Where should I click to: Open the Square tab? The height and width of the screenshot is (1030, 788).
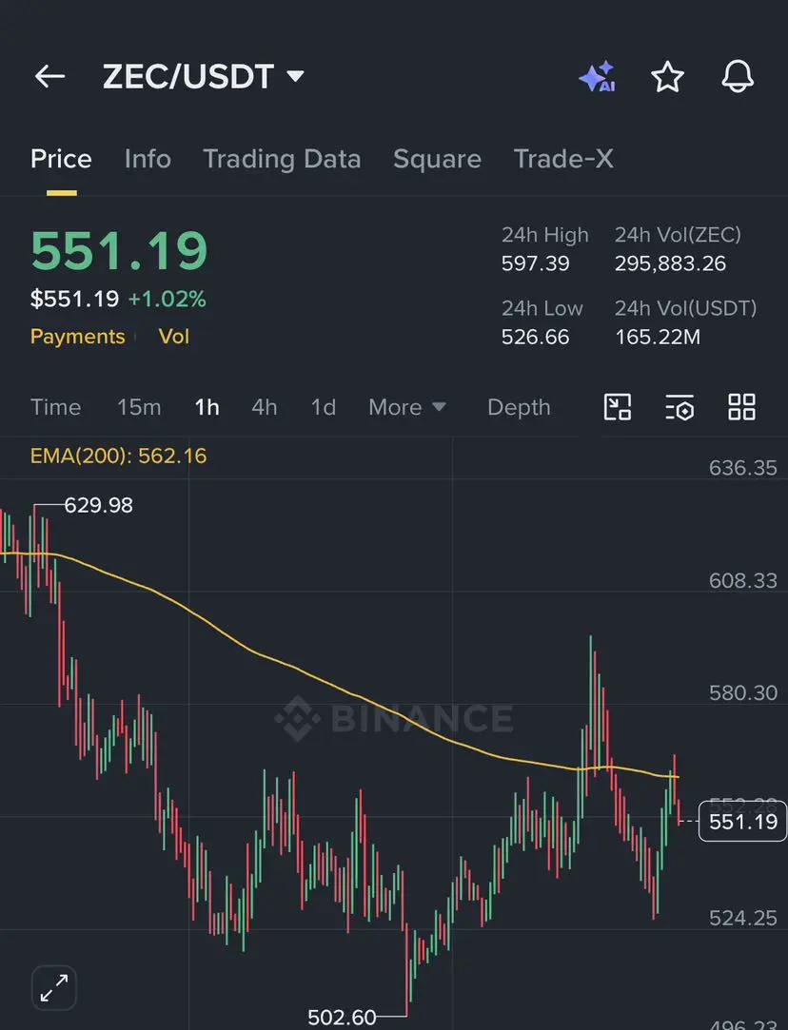[437, 160]
